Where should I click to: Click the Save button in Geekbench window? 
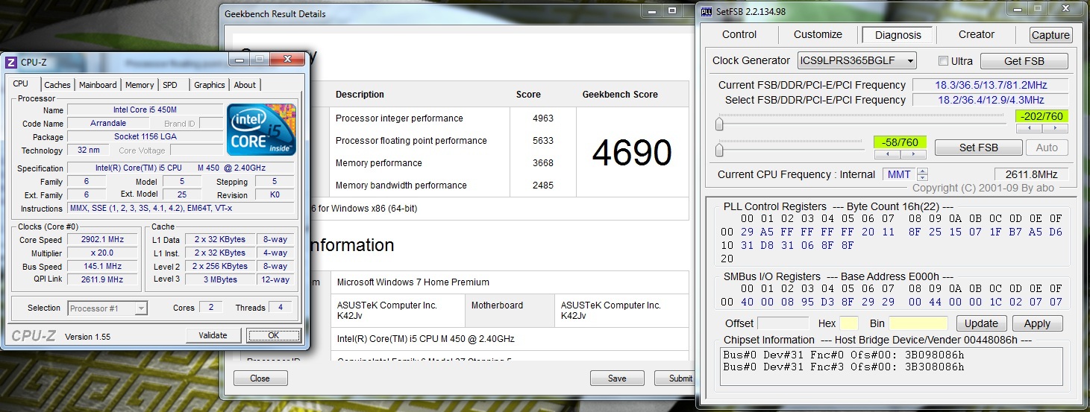(617, 378)
